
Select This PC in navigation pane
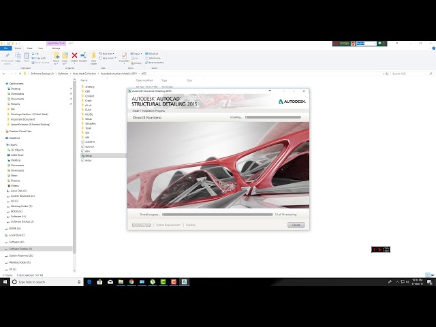[13, 145]
